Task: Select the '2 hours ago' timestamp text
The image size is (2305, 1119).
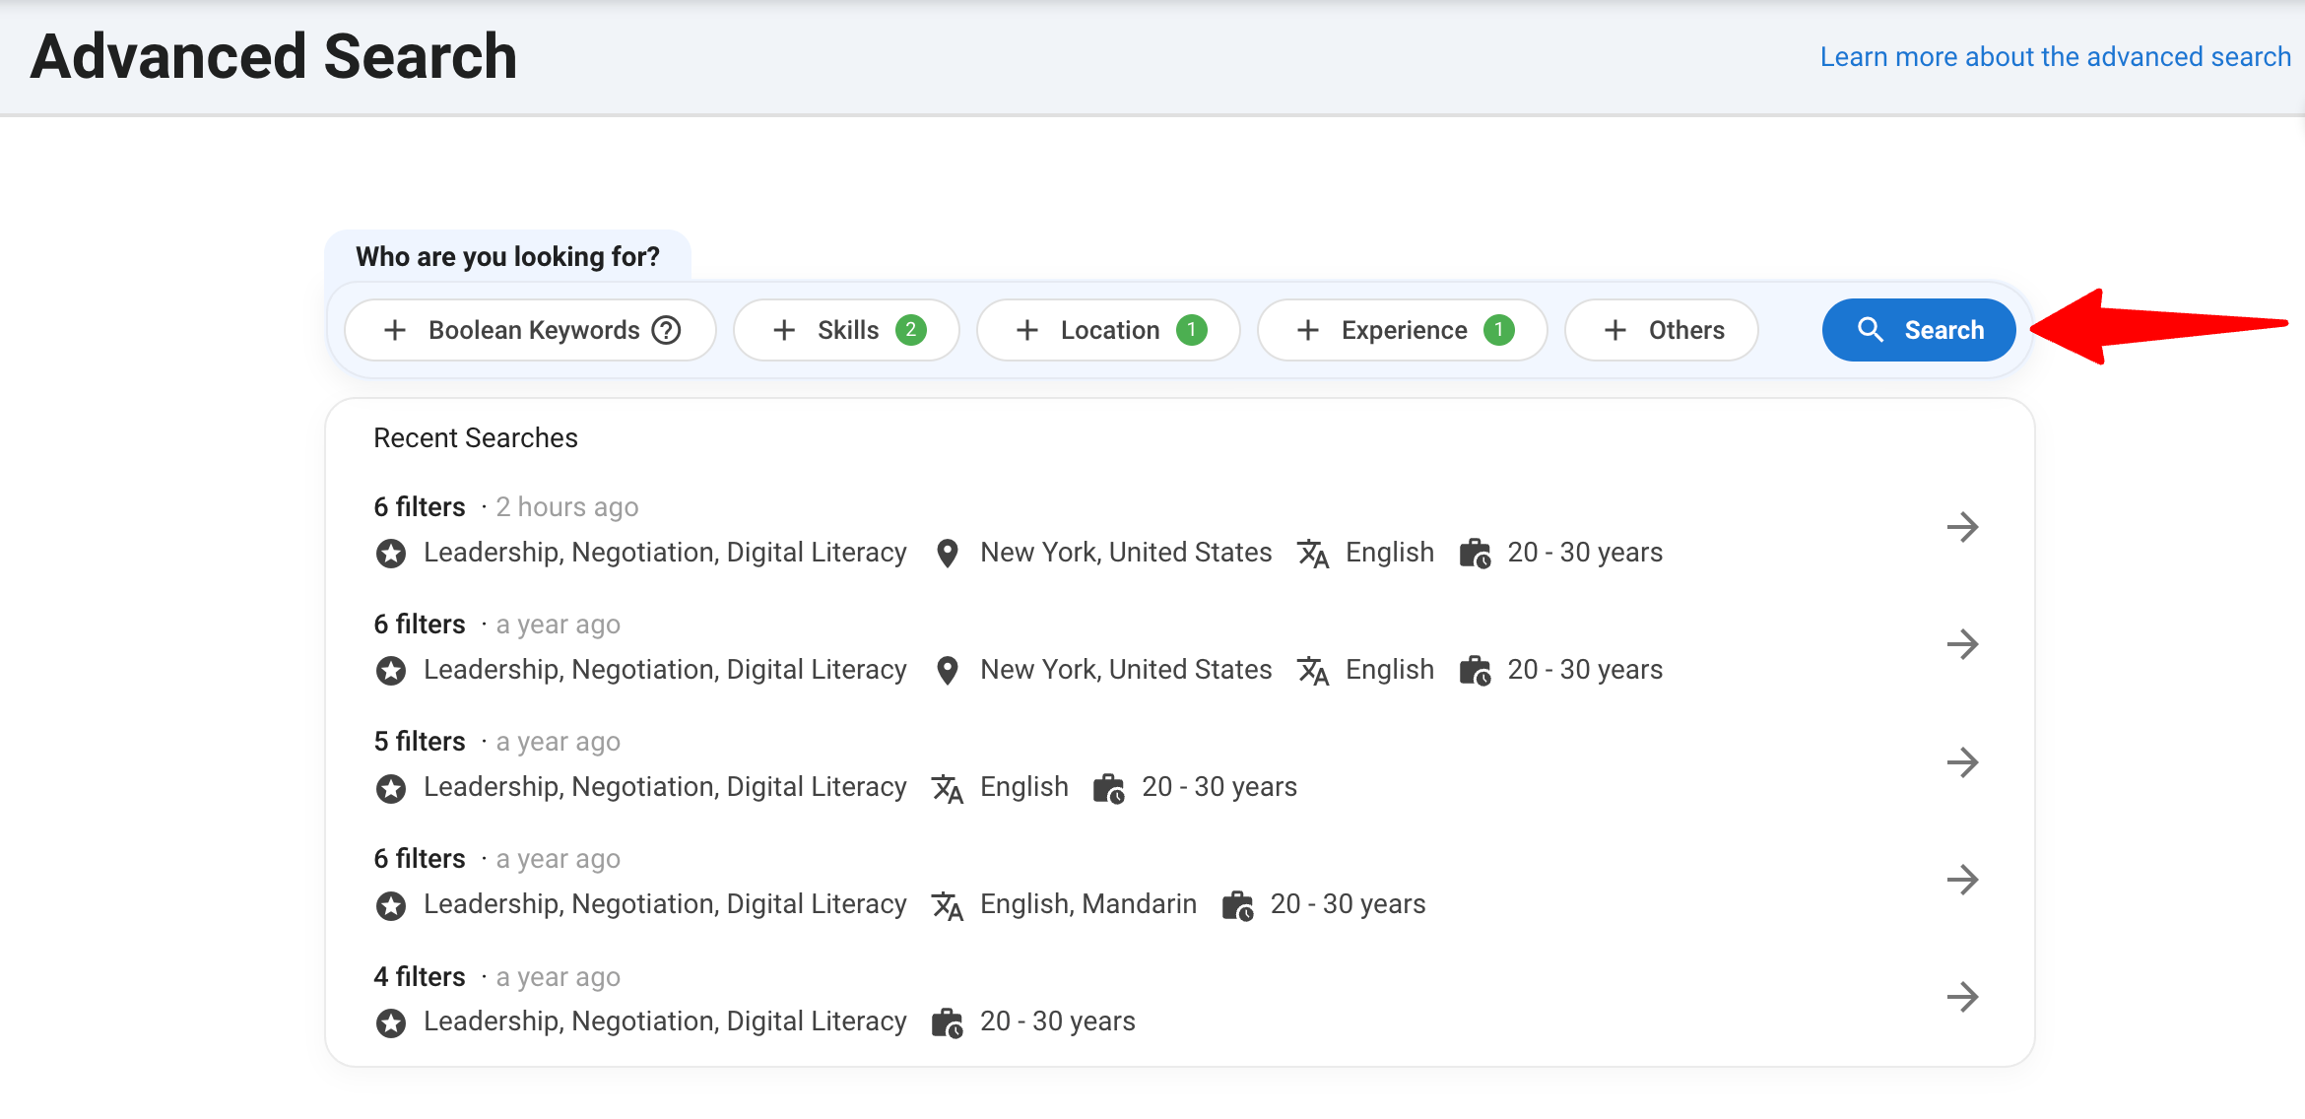Action: [567, 507]
